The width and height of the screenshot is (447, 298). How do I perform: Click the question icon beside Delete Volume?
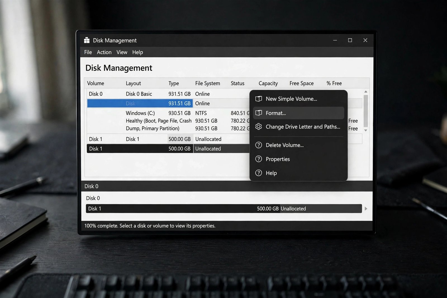[259, 145]
